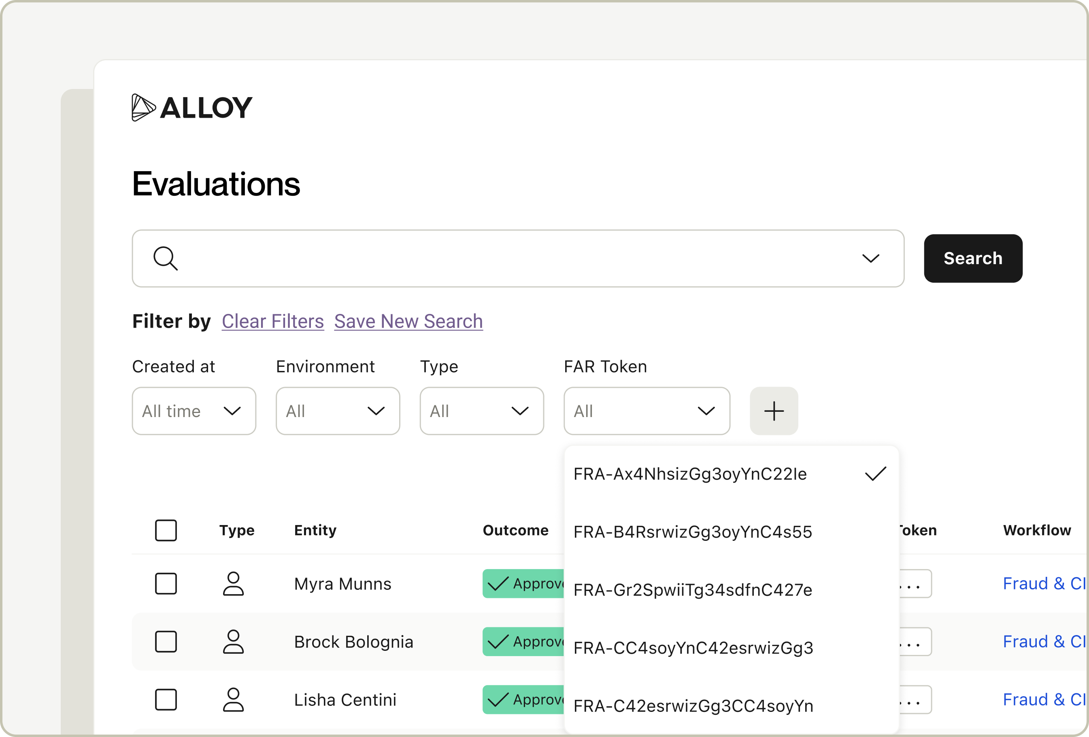The width and height of the screenshot is (1089, 737).
Task: Open the Environment filter dropdown
Action: (x=338, y=411)
